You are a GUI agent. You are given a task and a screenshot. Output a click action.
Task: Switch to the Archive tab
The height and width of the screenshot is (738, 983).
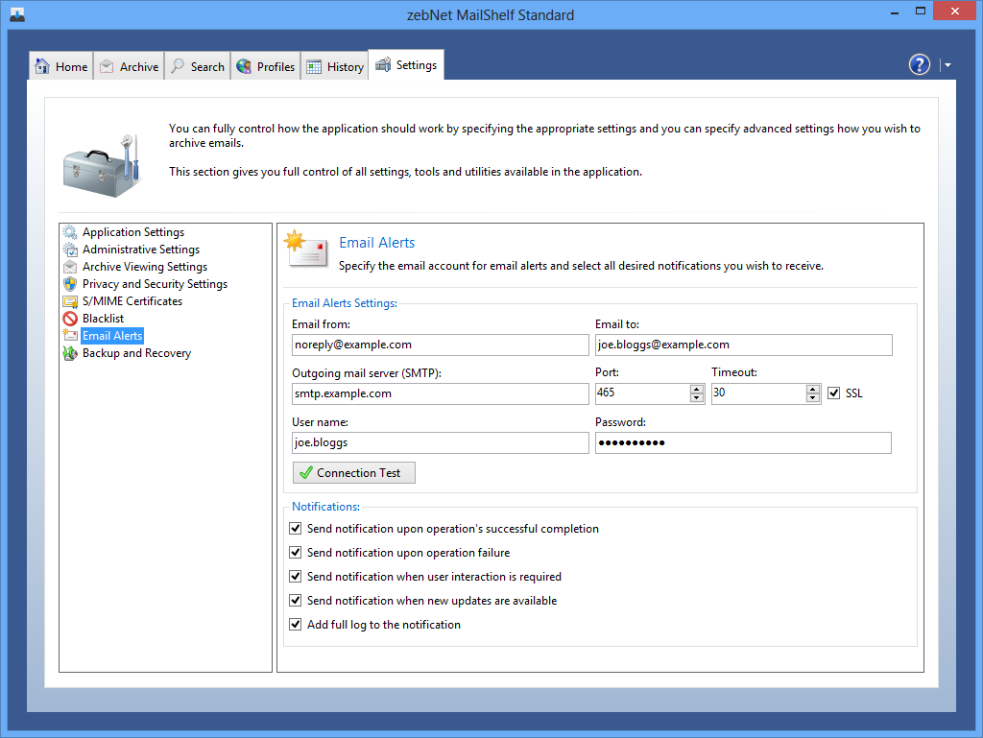point(129,66)
